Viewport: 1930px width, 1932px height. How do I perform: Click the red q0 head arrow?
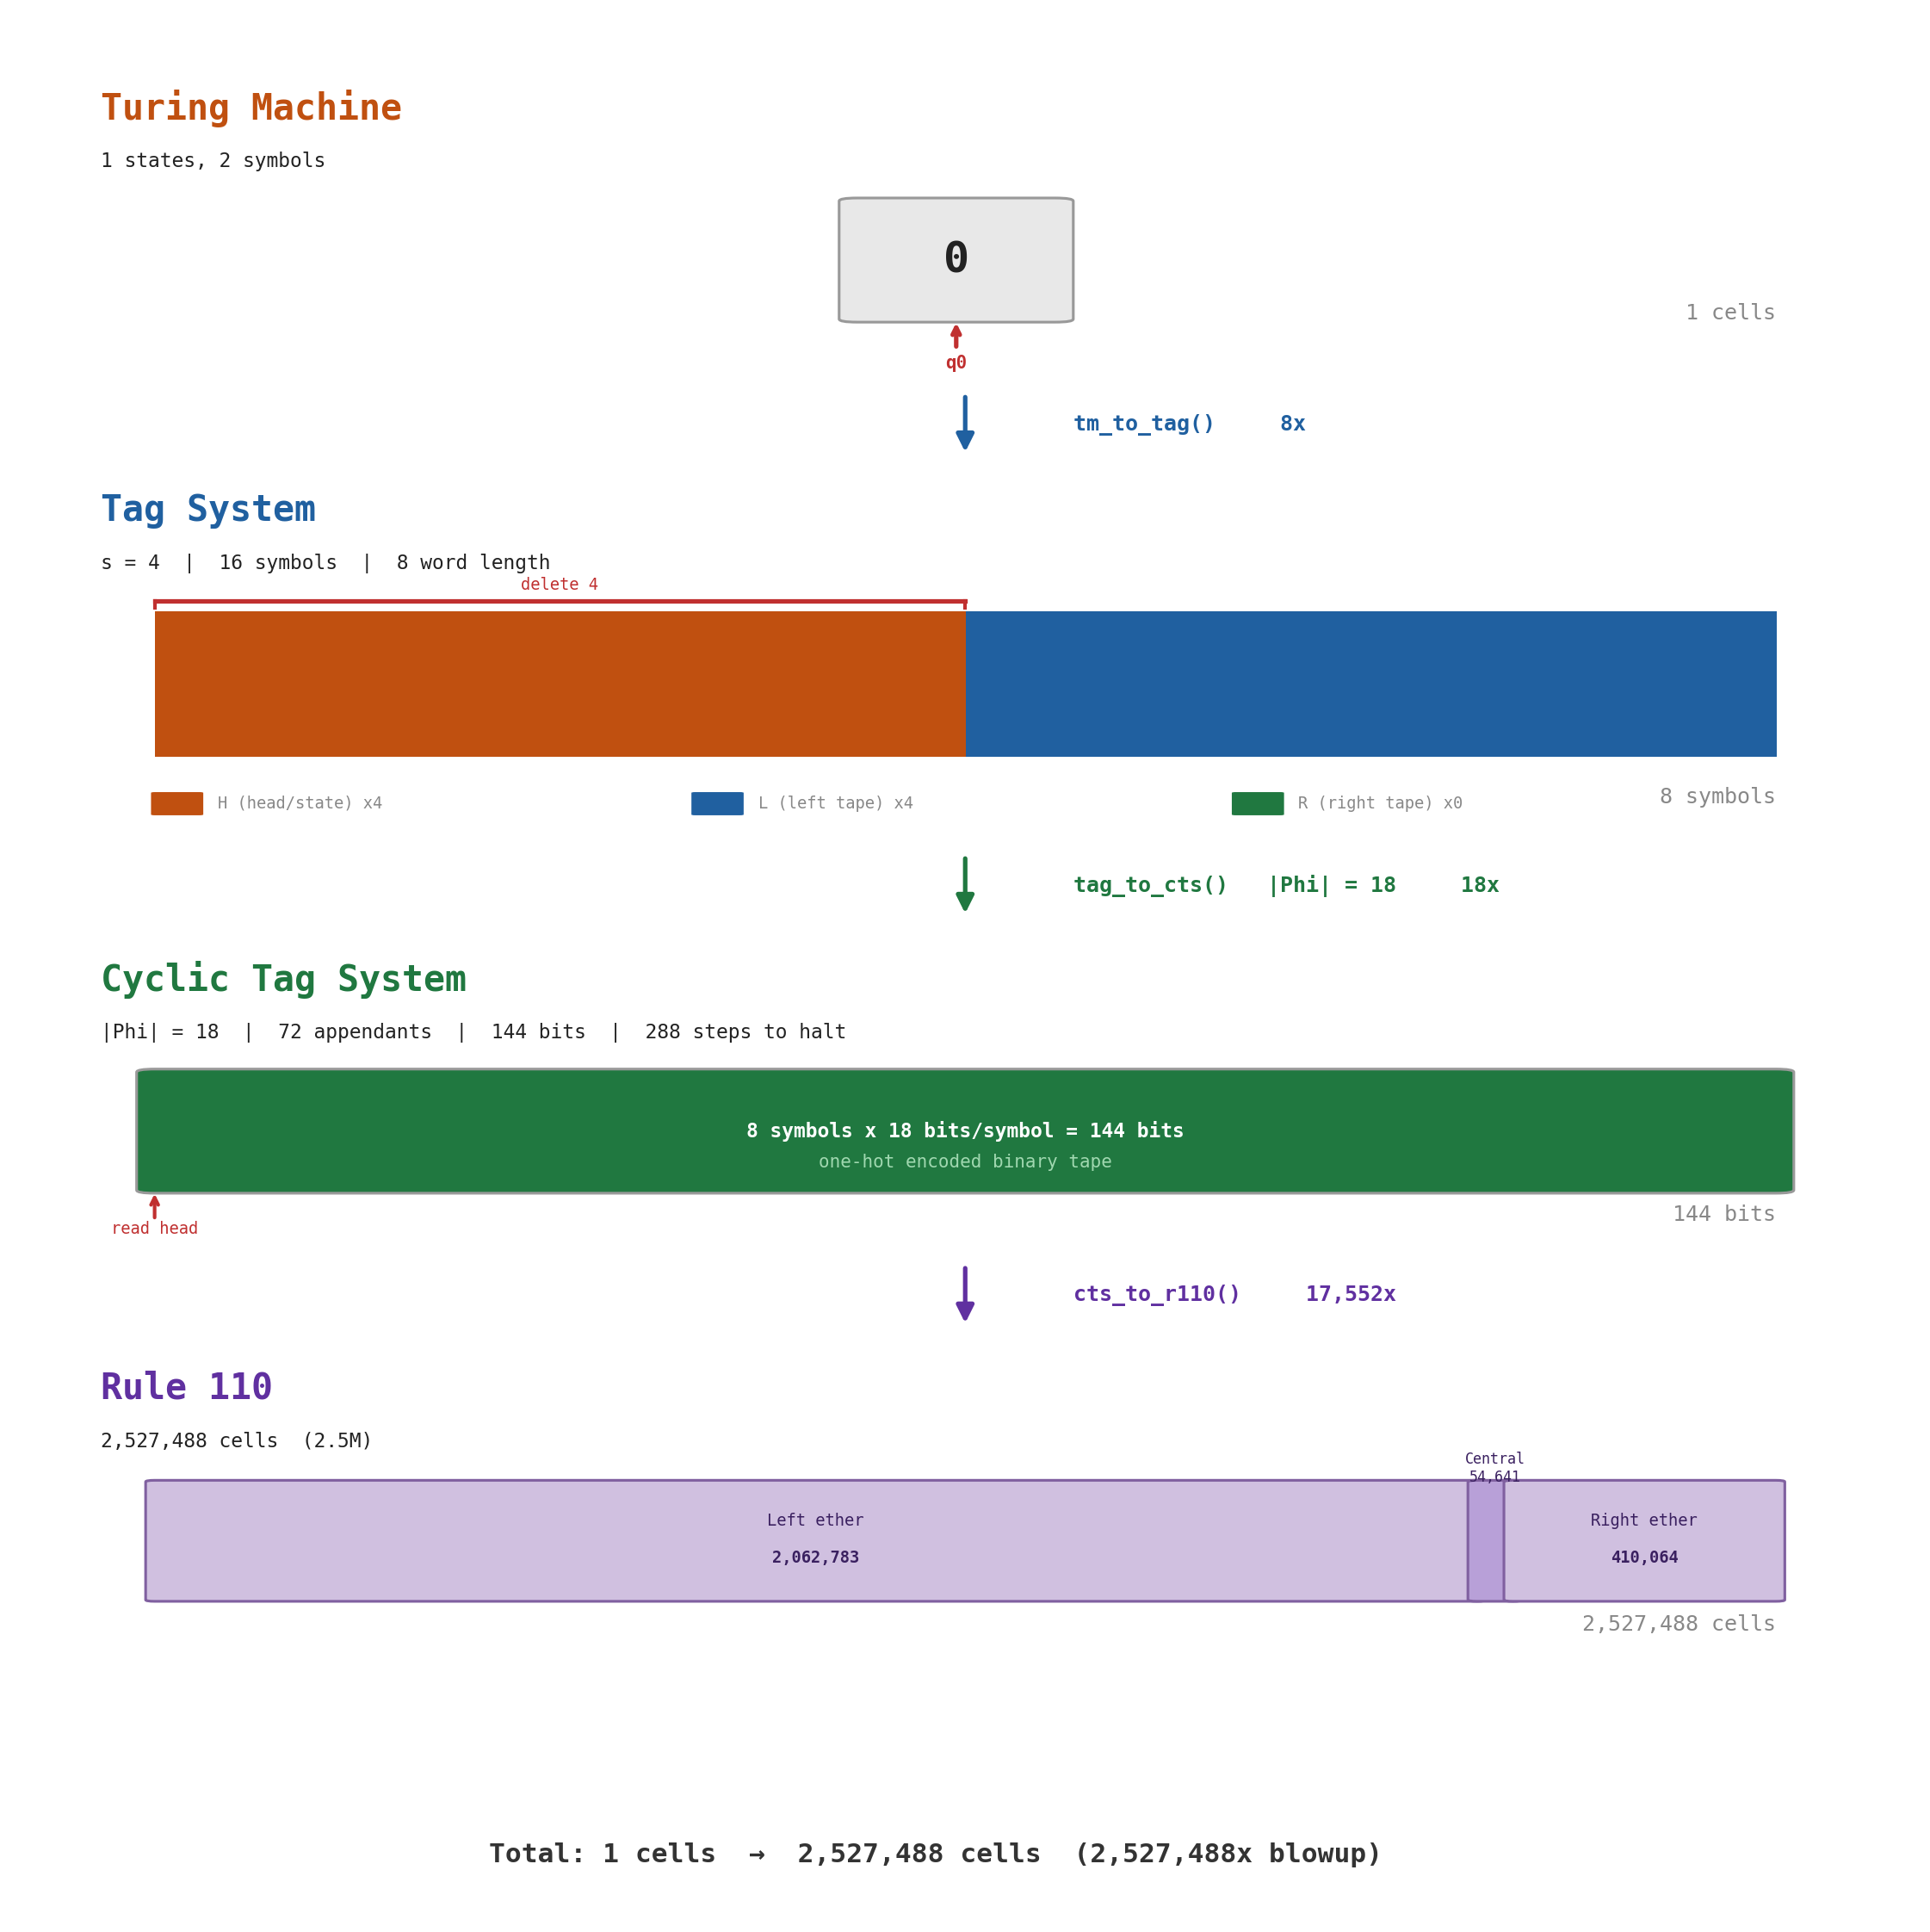[x=955, y=337]
